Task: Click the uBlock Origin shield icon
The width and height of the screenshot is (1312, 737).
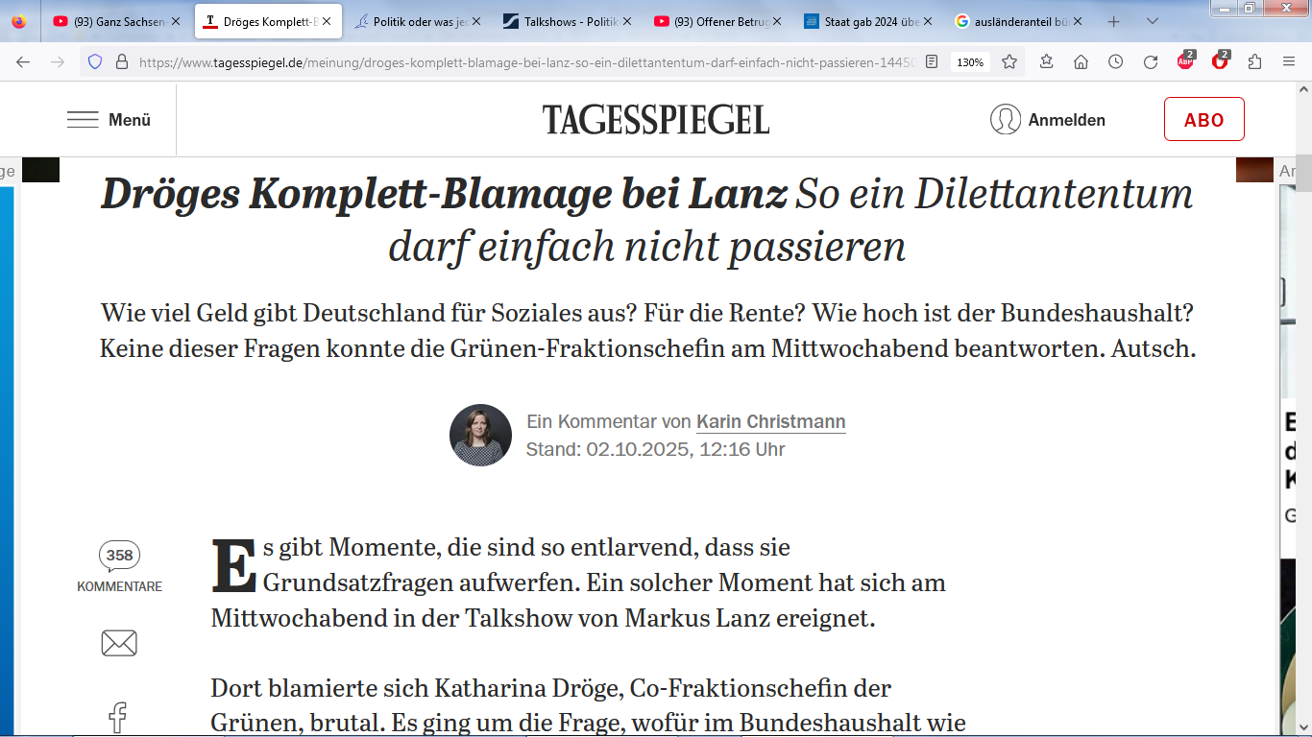Action: click(1220, 61)
